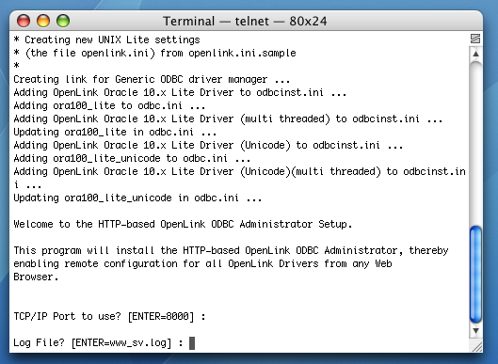Viewport: 498px width, 364px height.
Task: Click the Adding ora100_lite to odbc.ini line
Action: [109, 105]
